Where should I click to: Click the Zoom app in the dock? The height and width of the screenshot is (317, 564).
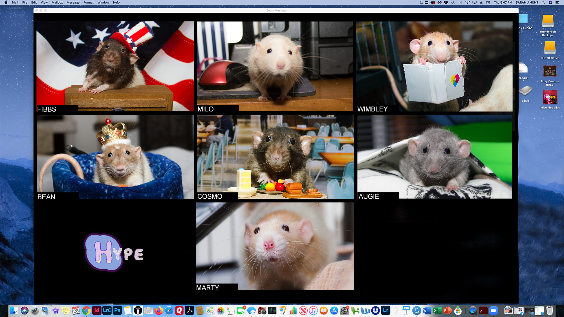point(493,311)
